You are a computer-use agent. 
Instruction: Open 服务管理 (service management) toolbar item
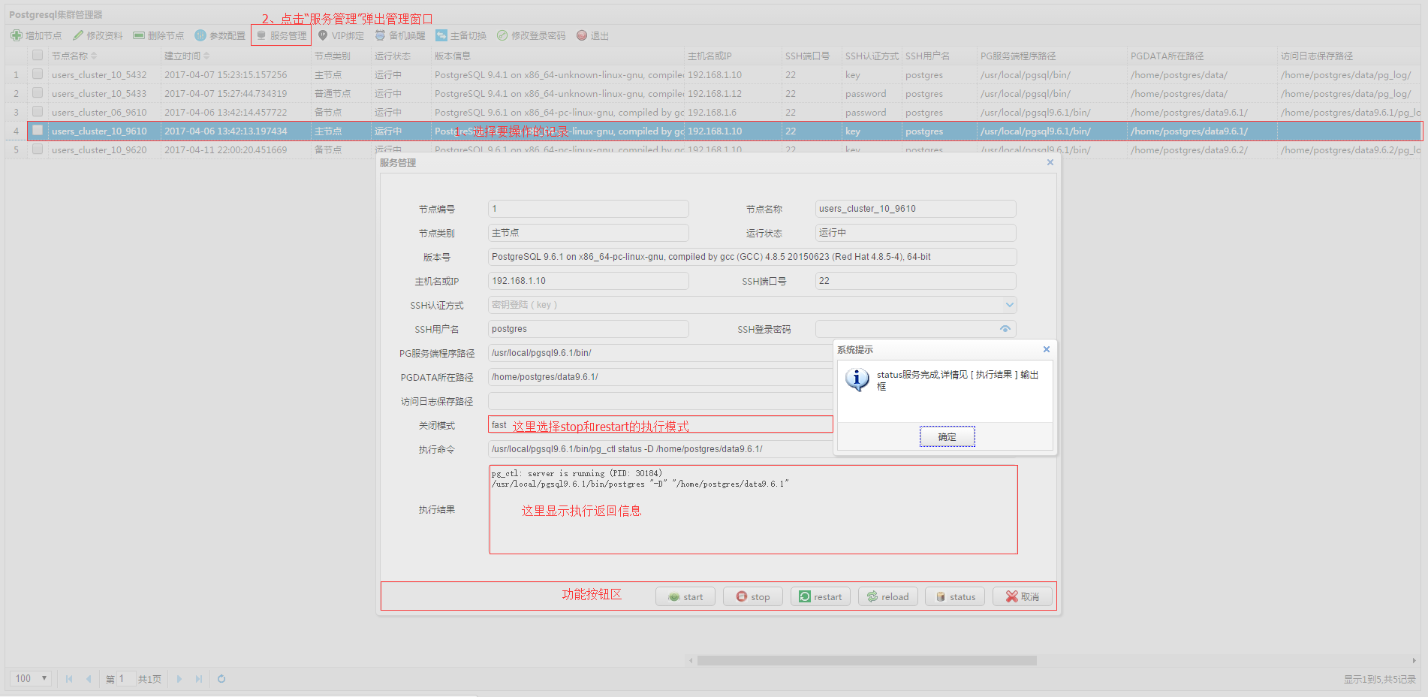[x=282, y=35]
